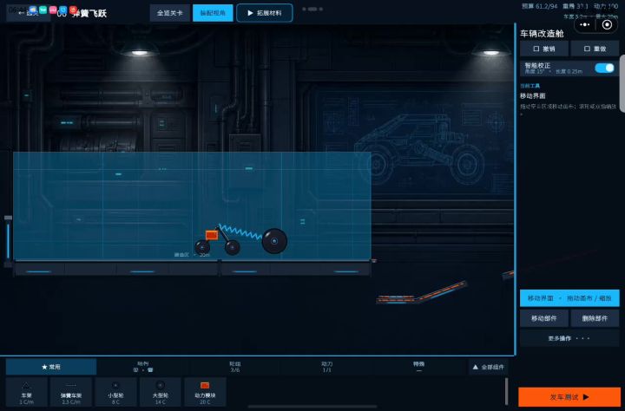625x411 pixels.
Task: Open the 动力 power category tab showing 1/1
Action: pyautogui.click(x=327, y=367)
